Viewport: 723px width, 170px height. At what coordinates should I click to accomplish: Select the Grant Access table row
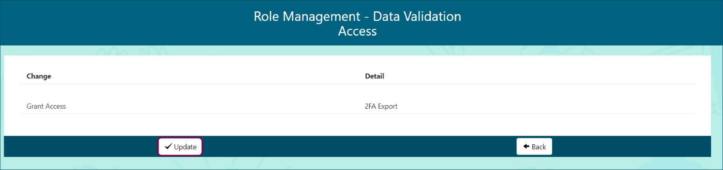point(357,106)
